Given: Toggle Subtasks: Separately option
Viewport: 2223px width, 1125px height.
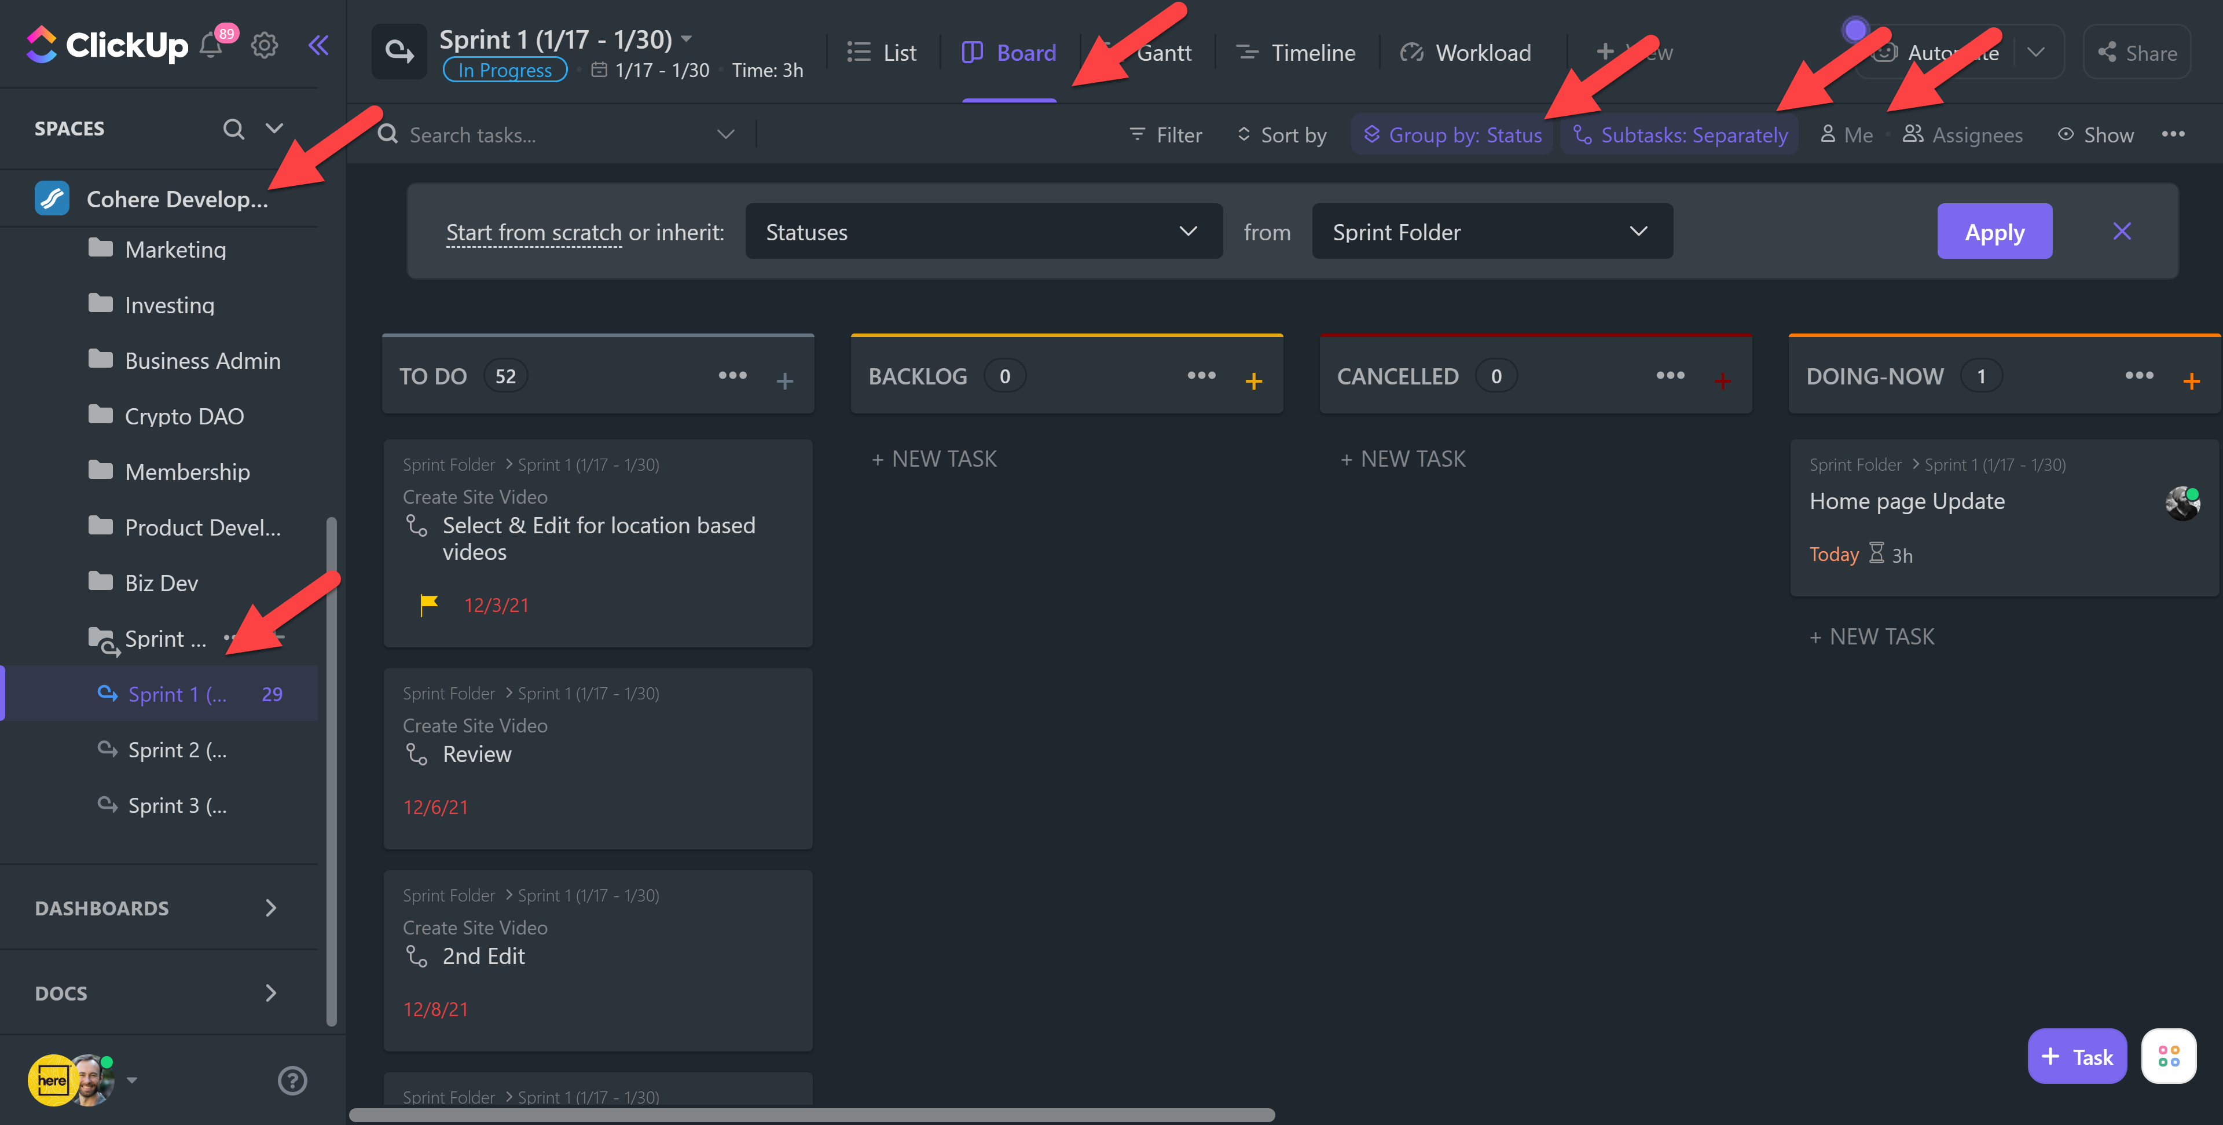Looking at the screenshot, I should 1679,135.
